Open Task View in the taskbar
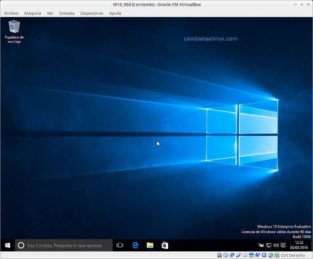 (120, 245)
